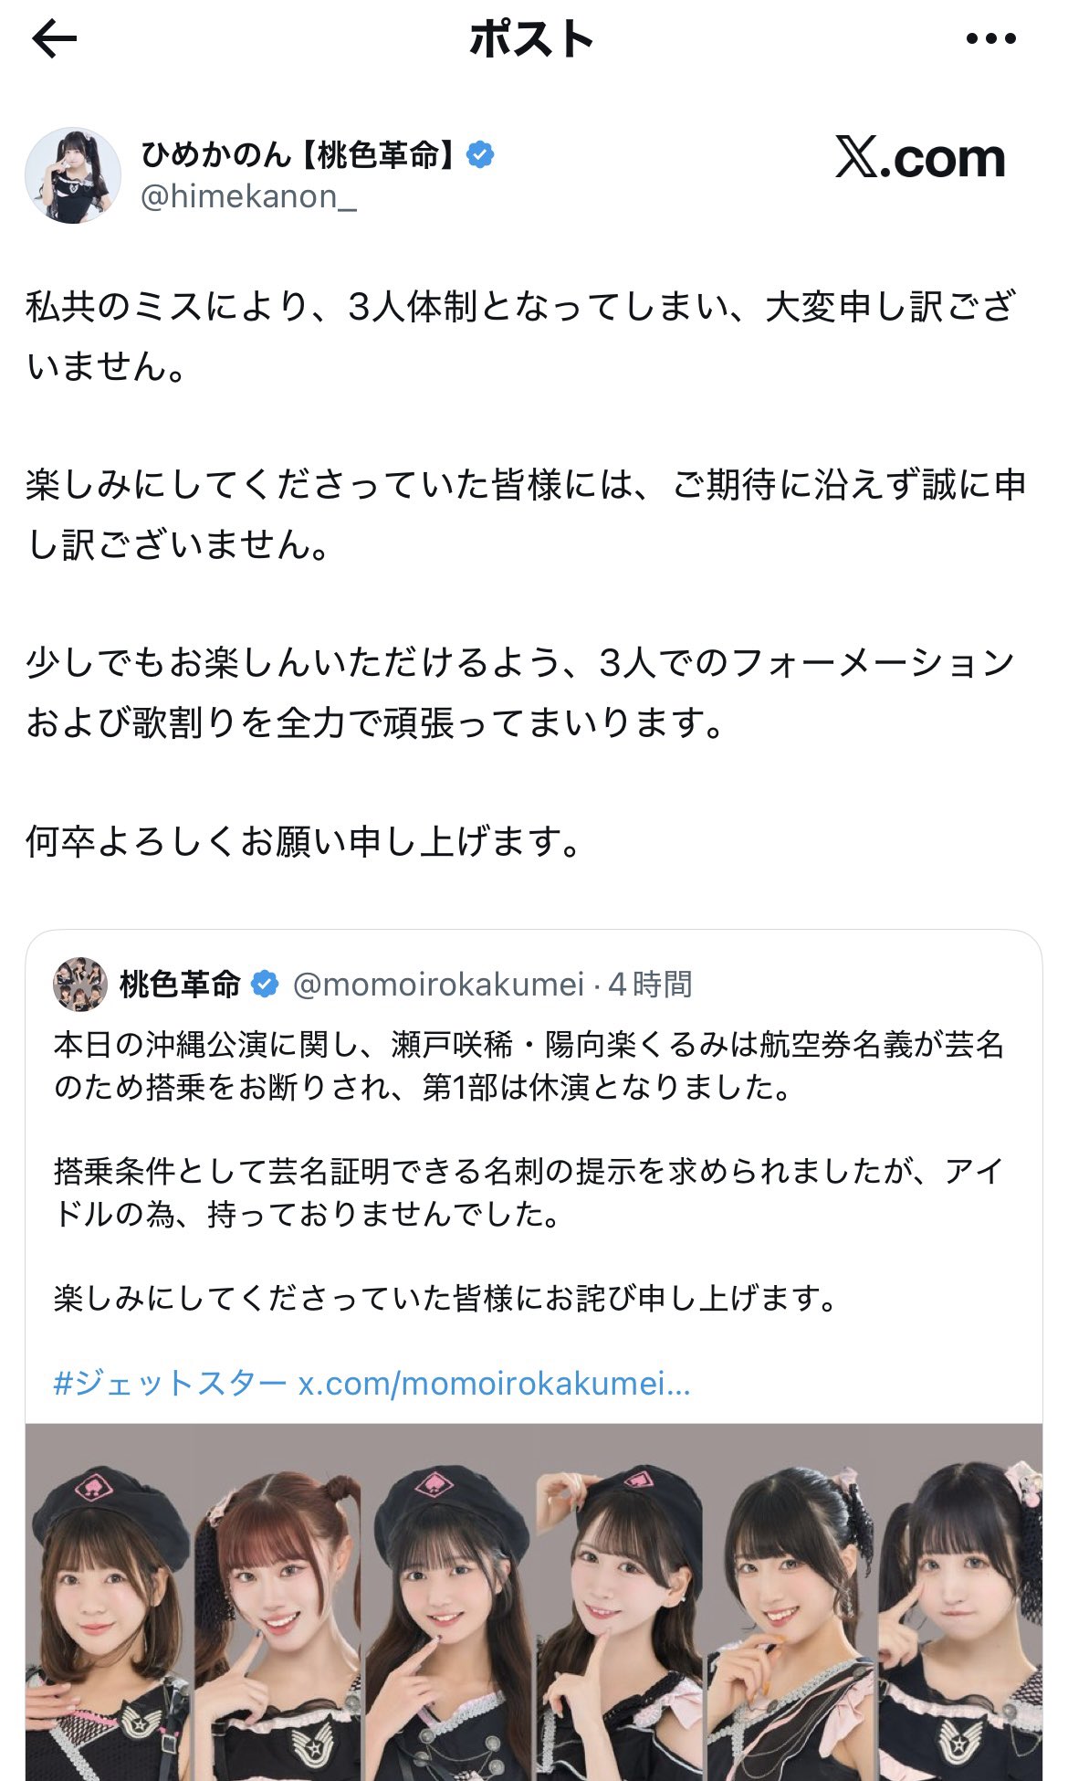Click the 4時間 timestamp

[x=650, y=985]
